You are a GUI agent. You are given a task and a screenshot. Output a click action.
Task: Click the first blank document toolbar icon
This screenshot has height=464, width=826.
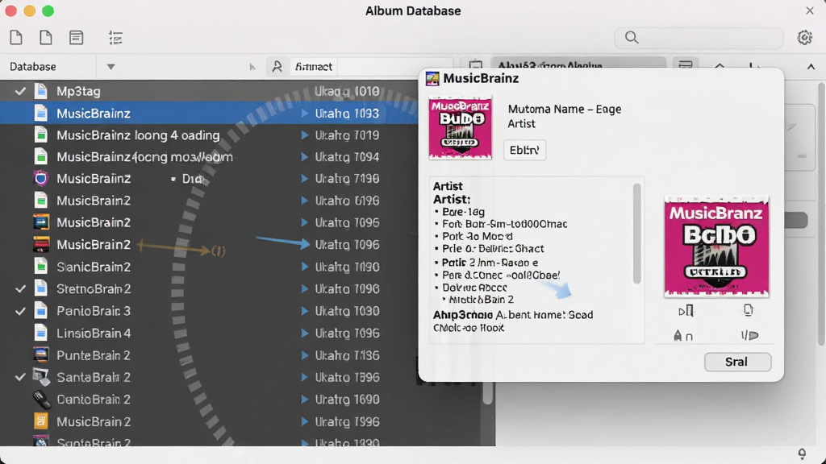click(16, 37)
